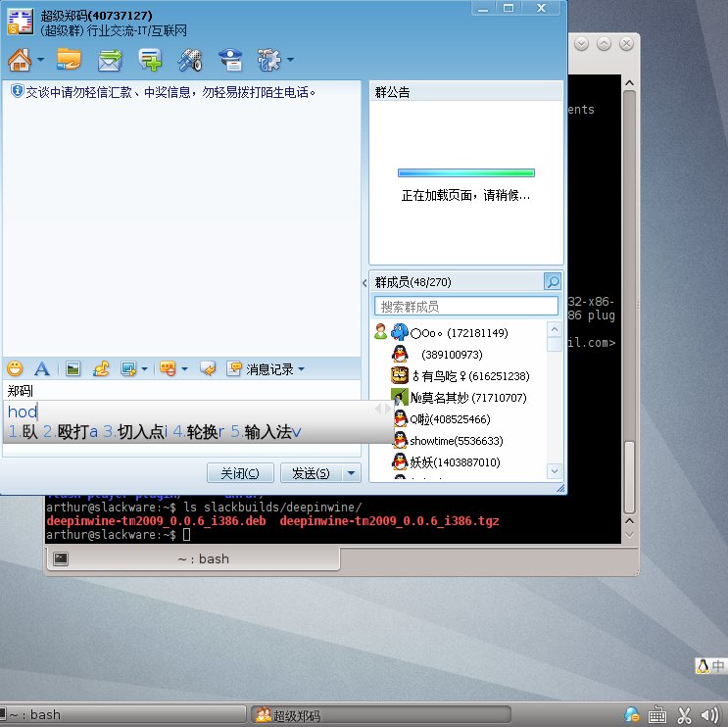Click the keyboard tray icon
728x727 pixels.
pos(657,715)
